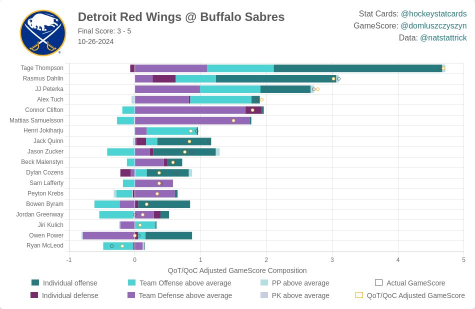
Task: Hide the QoT/QoC Adjusted GameScore legend marker
Action: pos(359,295)
